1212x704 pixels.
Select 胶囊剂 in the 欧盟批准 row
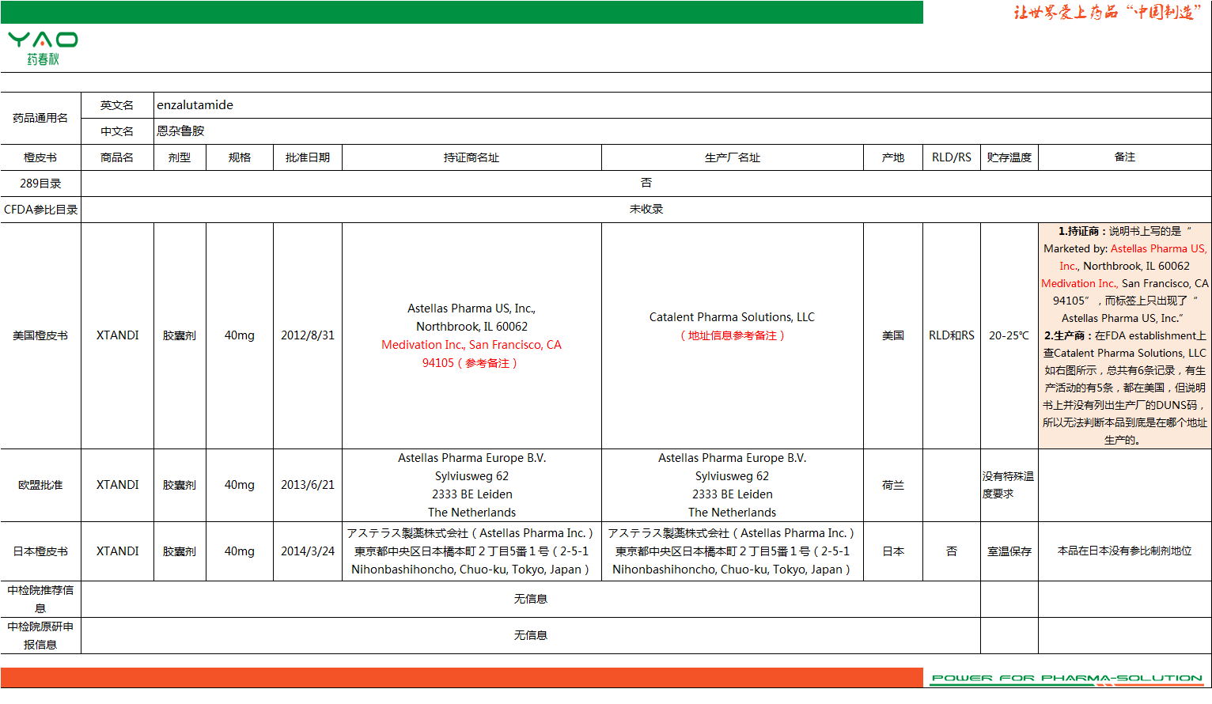(180, 485)
